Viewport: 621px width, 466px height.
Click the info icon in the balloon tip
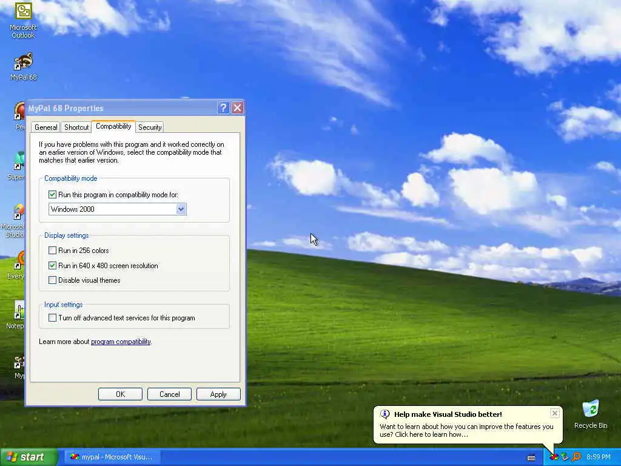[x=384, y=414]
